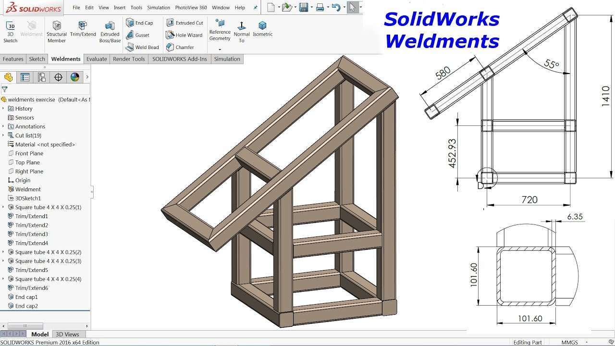615x346 pixels.
Task: Select the Sensors folder
Action: 21,117
